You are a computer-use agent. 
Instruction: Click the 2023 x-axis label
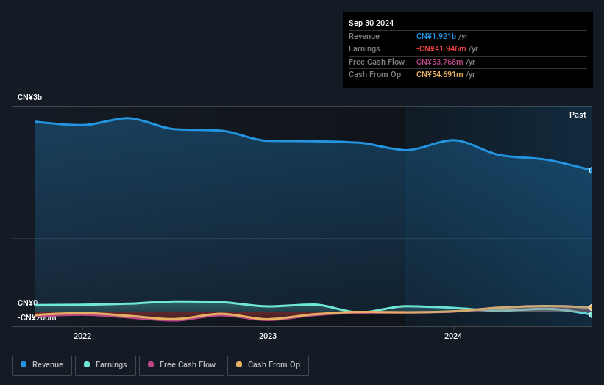click(268, 337)
